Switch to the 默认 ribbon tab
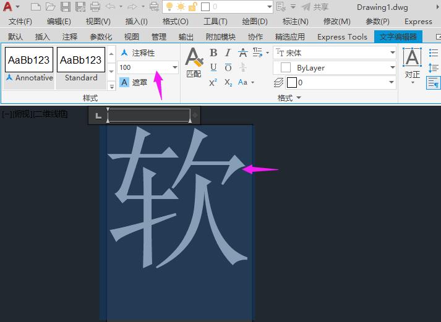The image size is (441, 322). 15,37
